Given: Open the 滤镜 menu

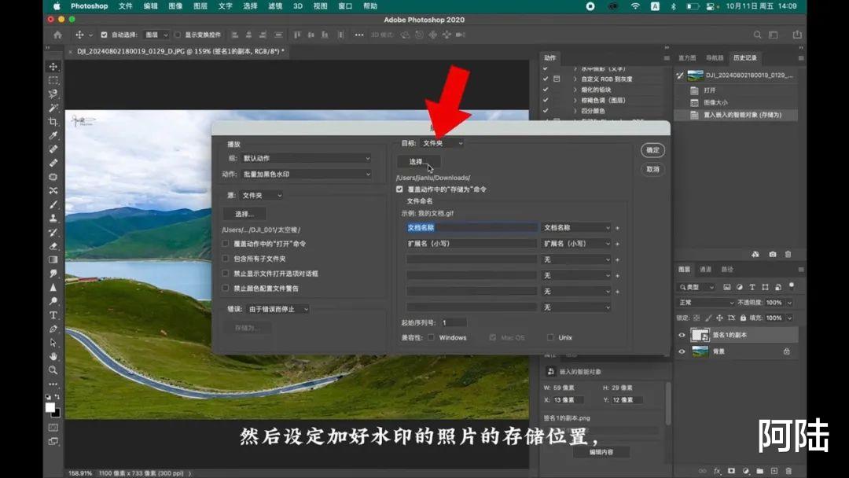Looking at the screenshot, I should 275,6.
